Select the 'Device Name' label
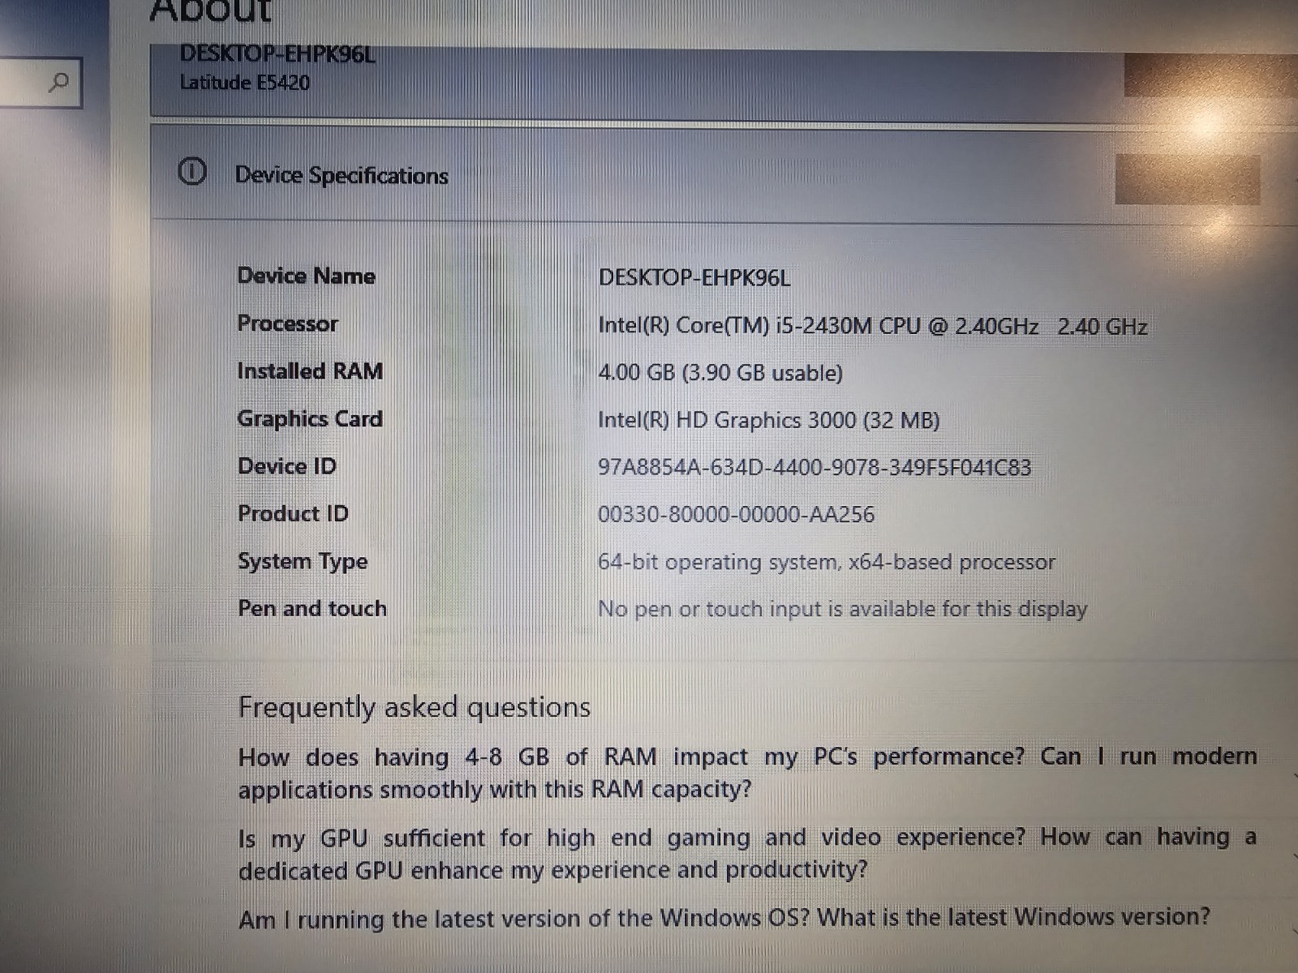1298x973 pixels. (306, 276)
